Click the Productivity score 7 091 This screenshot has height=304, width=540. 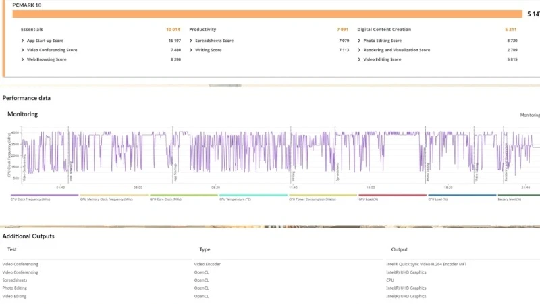coord(342,30)
